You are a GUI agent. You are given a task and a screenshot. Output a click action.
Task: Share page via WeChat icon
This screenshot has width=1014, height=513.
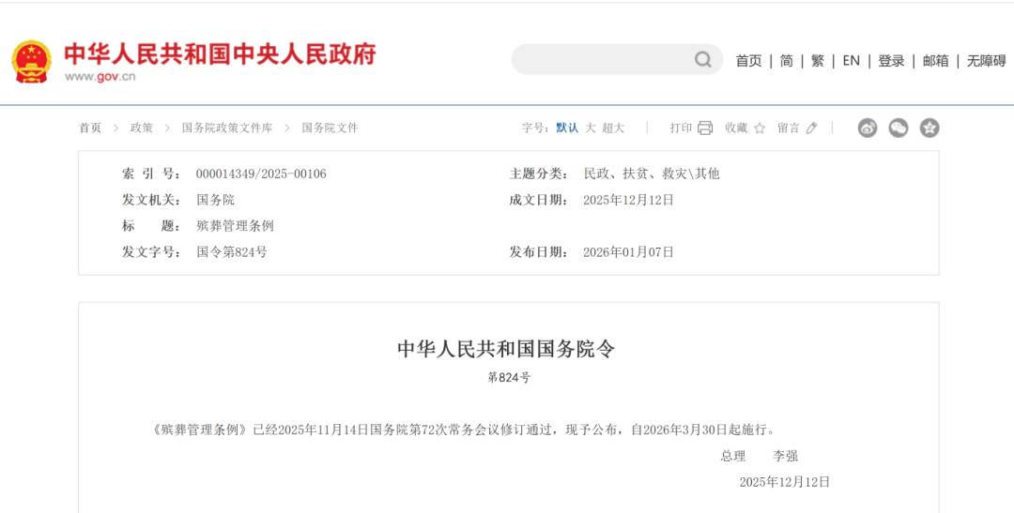click(x=899, y=128)
